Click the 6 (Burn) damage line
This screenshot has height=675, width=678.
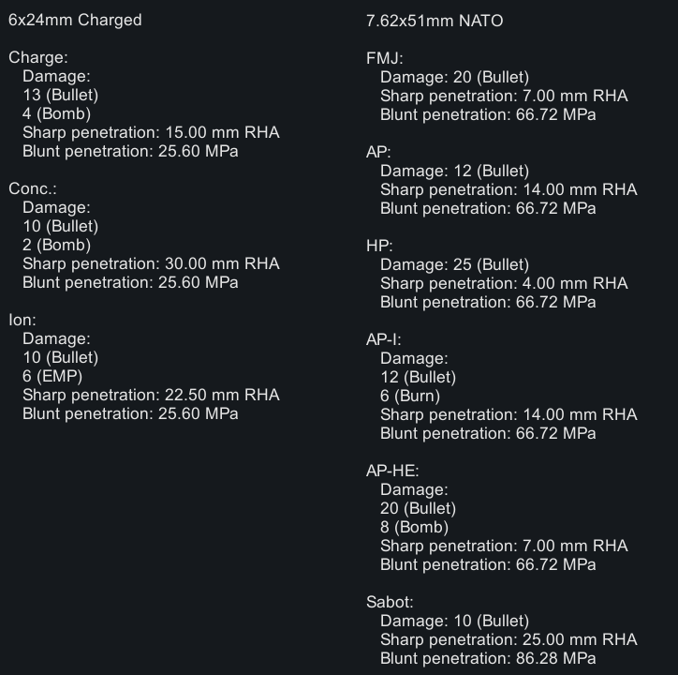(410, 396)
